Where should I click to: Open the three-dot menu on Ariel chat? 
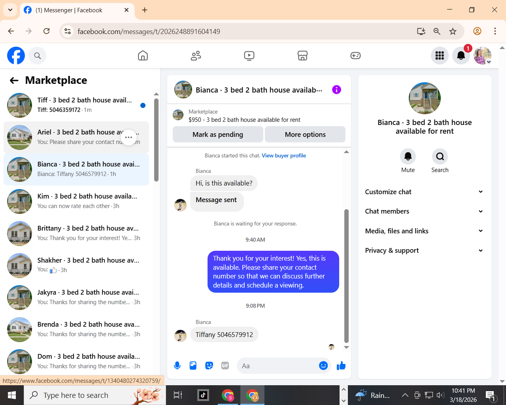(x=128, y=137)
